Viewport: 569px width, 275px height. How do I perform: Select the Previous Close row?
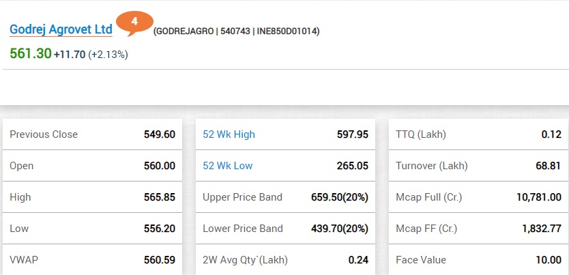point(92,134)
